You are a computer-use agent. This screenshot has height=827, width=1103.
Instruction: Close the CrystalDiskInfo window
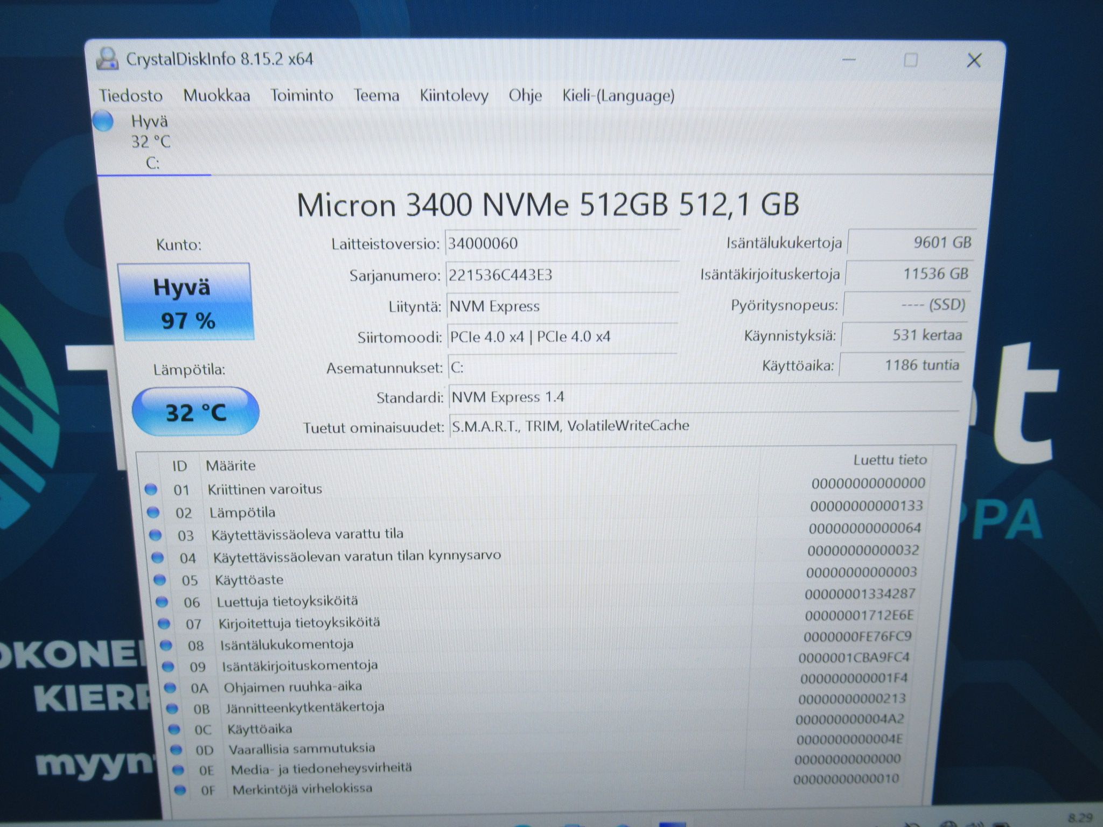point(974,60)
